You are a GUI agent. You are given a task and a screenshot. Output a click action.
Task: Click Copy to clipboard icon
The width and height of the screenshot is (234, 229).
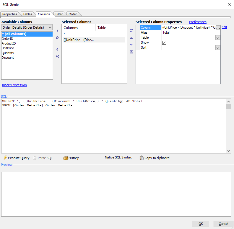142,158
